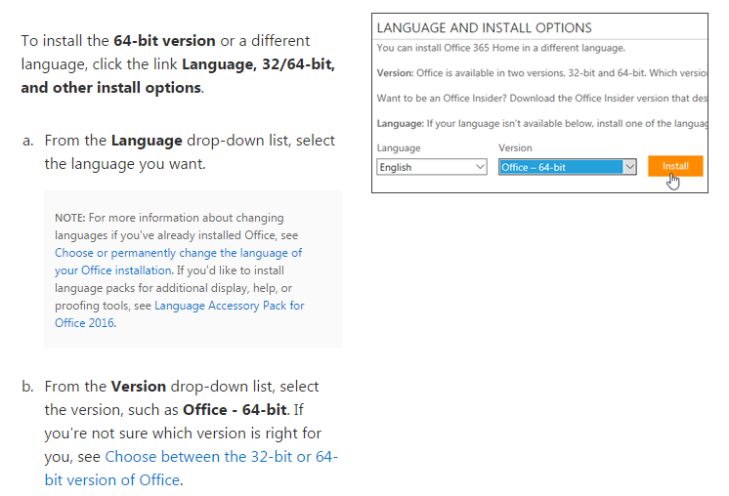Click the 'NOTE:' label in the gray box
Image resolution: width=729 pixels, height=496 pixels.
coord(69,218)
